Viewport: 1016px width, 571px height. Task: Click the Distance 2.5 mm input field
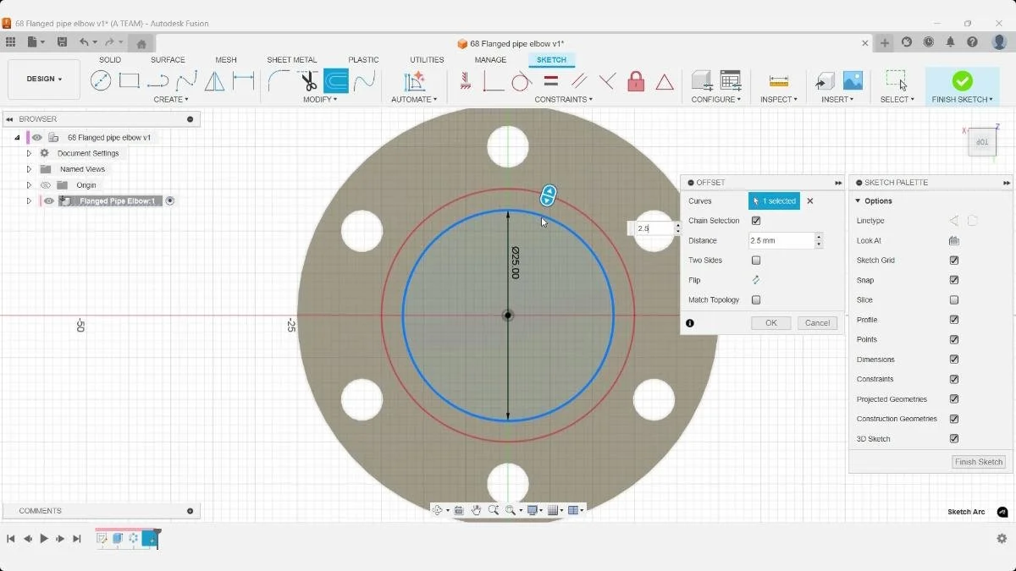coord(781,241)
